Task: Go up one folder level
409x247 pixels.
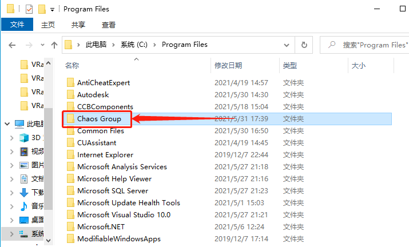Action: [x=54, y=45]
